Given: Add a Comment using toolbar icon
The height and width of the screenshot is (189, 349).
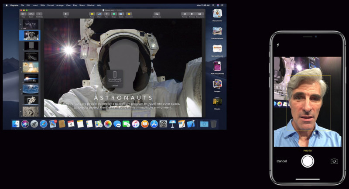Looking at the screenshot, I should click(x=129, y=14).
